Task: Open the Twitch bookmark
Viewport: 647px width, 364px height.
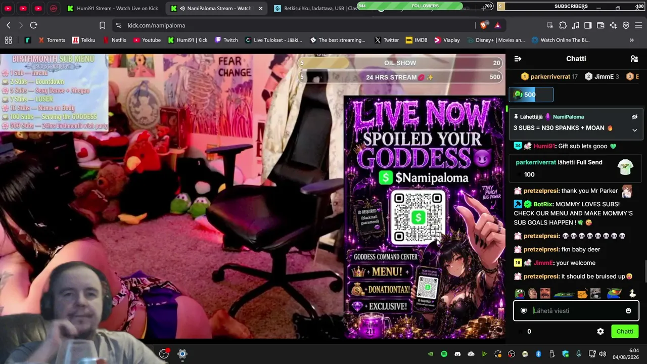Action: (x=226, y=40)
